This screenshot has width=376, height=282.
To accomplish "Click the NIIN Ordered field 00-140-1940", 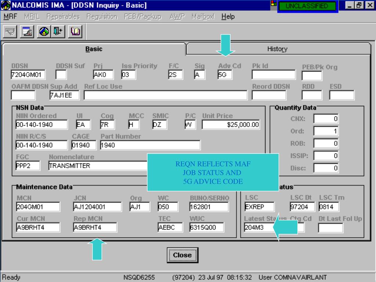I will 41,125.
